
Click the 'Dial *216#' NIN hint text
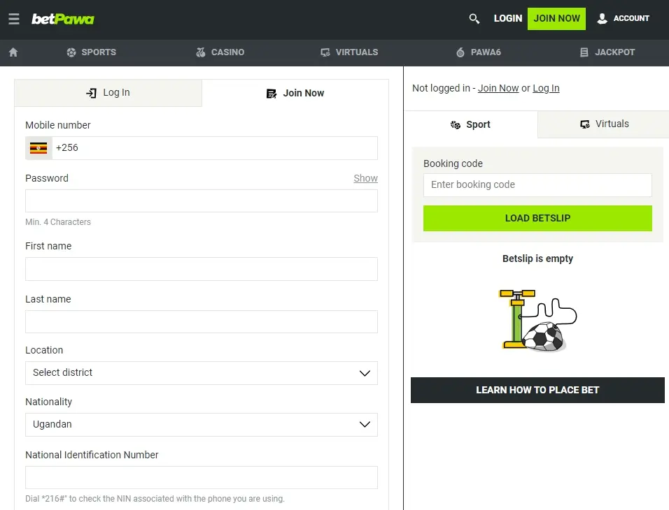tap(155, 499)
